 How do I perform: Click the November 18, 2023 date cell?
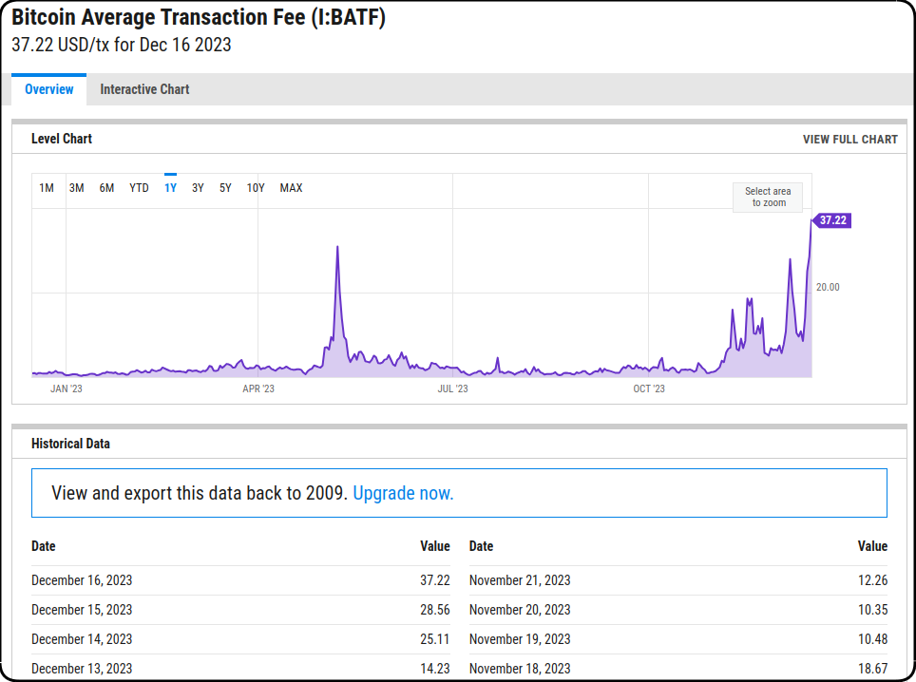(x=520, y=669)
